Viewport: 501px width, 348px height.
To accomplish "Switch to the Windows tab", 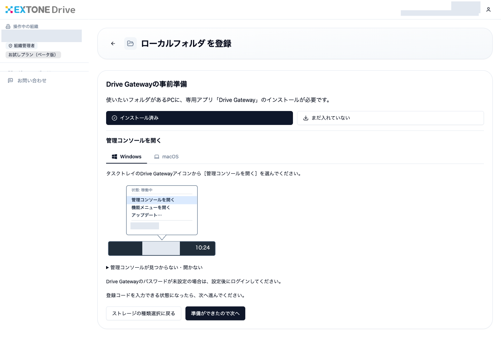I will [127, 157].
